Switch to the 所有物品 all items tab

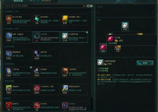click(x=46, y=1)
